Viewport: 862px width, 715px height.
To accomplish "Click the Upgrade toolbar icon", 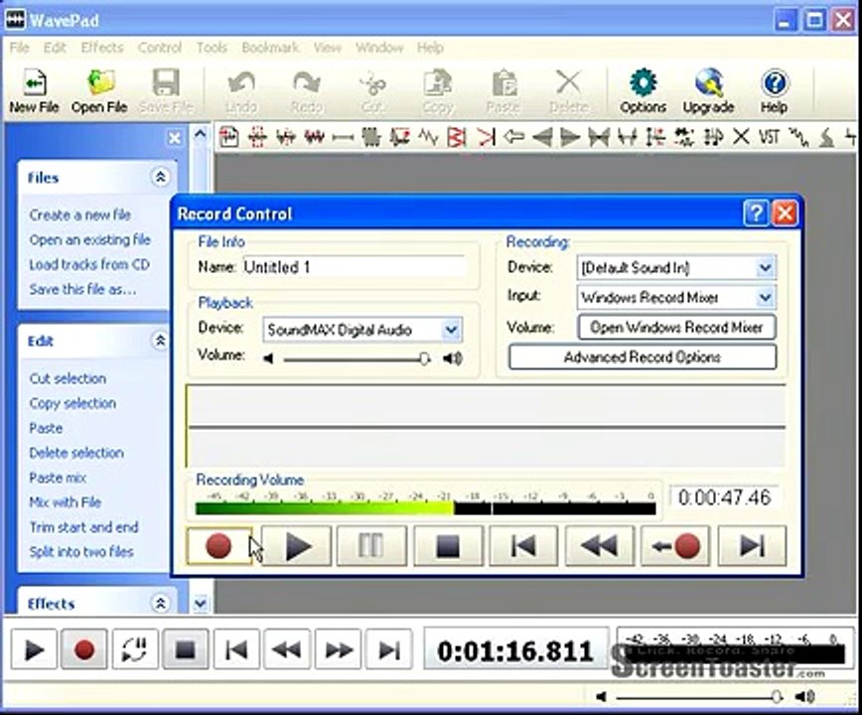I will point(708,90).
